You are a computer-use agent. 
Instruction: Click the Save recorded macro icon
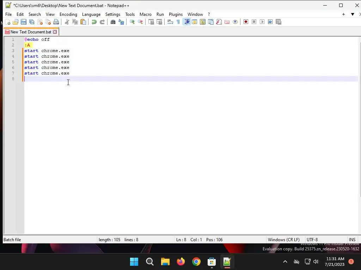279,22
